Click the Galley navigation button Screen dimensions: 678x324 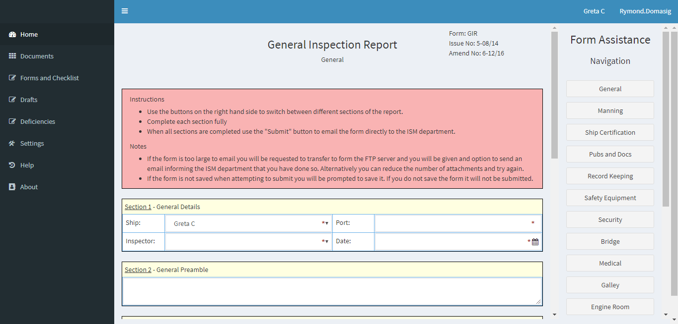610,285
